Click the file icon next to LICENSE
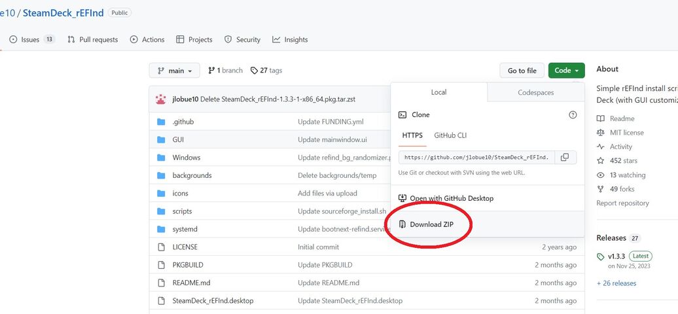 (161, 247)
